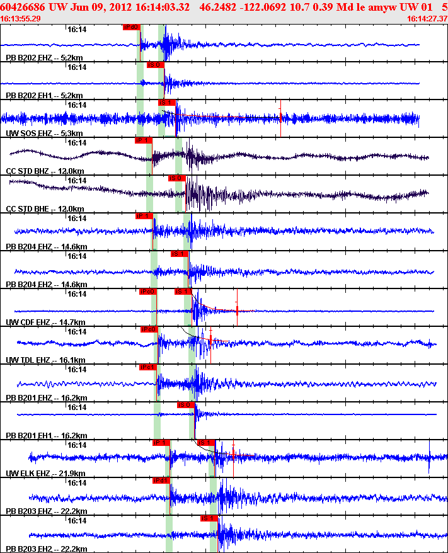448x553 pixels.
Task: Click the PB B202 EH1 -- 5.2km label
Action: point(45,95)
